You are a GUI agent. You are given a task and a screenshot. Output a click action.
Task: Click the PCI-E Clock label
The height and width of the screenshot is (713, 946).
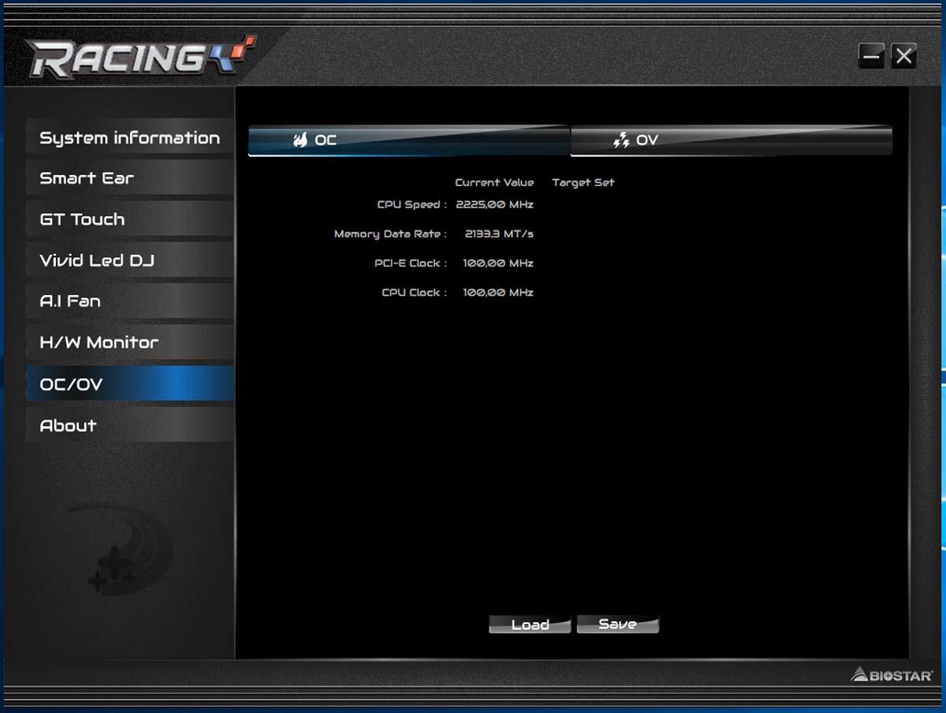(411, 263)
